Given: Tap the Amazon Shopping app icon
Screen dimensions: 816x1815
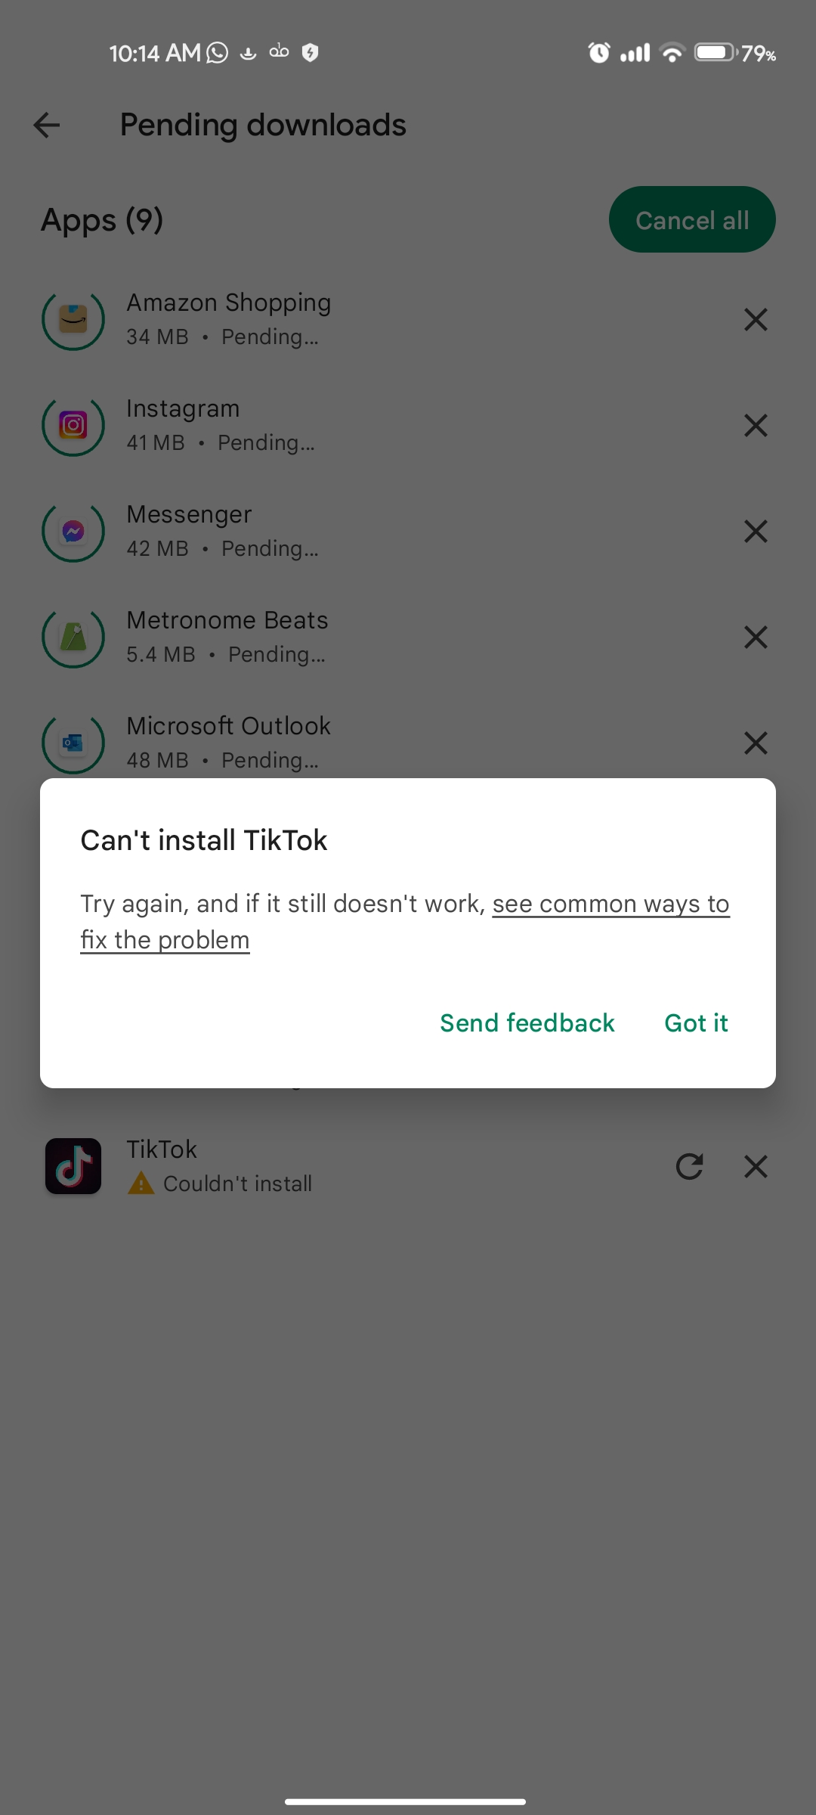Looking at the screenshot, I should pyautogui.click(x=73, y=319).
